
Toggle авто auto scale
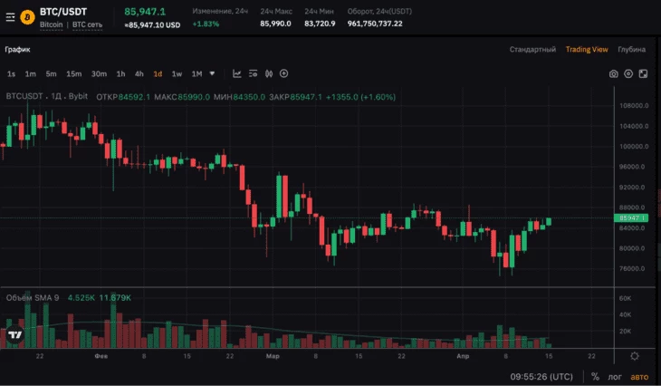639,377
